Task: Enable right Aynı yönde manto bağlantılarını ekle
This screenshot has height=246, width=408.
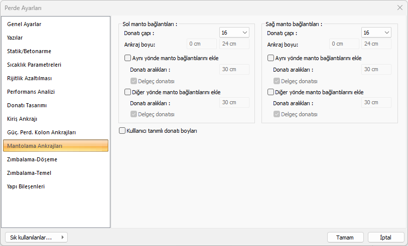Action: click(x=271, y=58)
